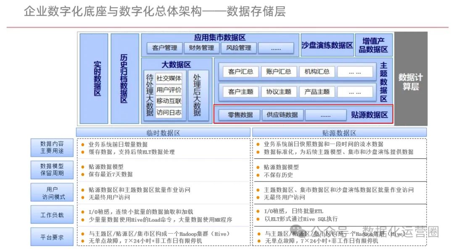Click the bullet 缓存数据，支持后续ELT数据处理

[132, 152]
